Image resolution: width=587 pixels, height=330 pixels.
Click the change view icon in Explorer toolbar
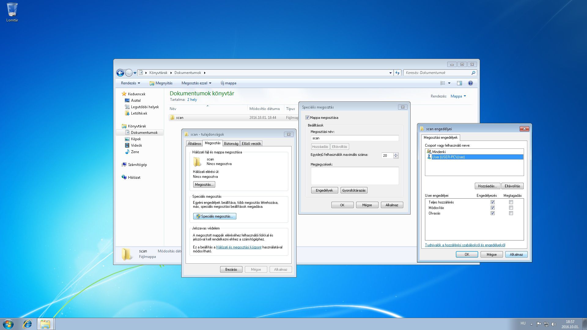tap(442, 83)
